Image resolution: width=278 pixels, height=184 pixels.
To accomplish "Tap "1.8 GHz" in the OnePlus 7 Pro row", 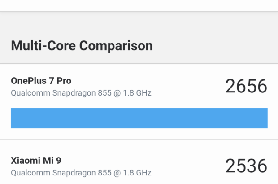I will tap(137, 93).
